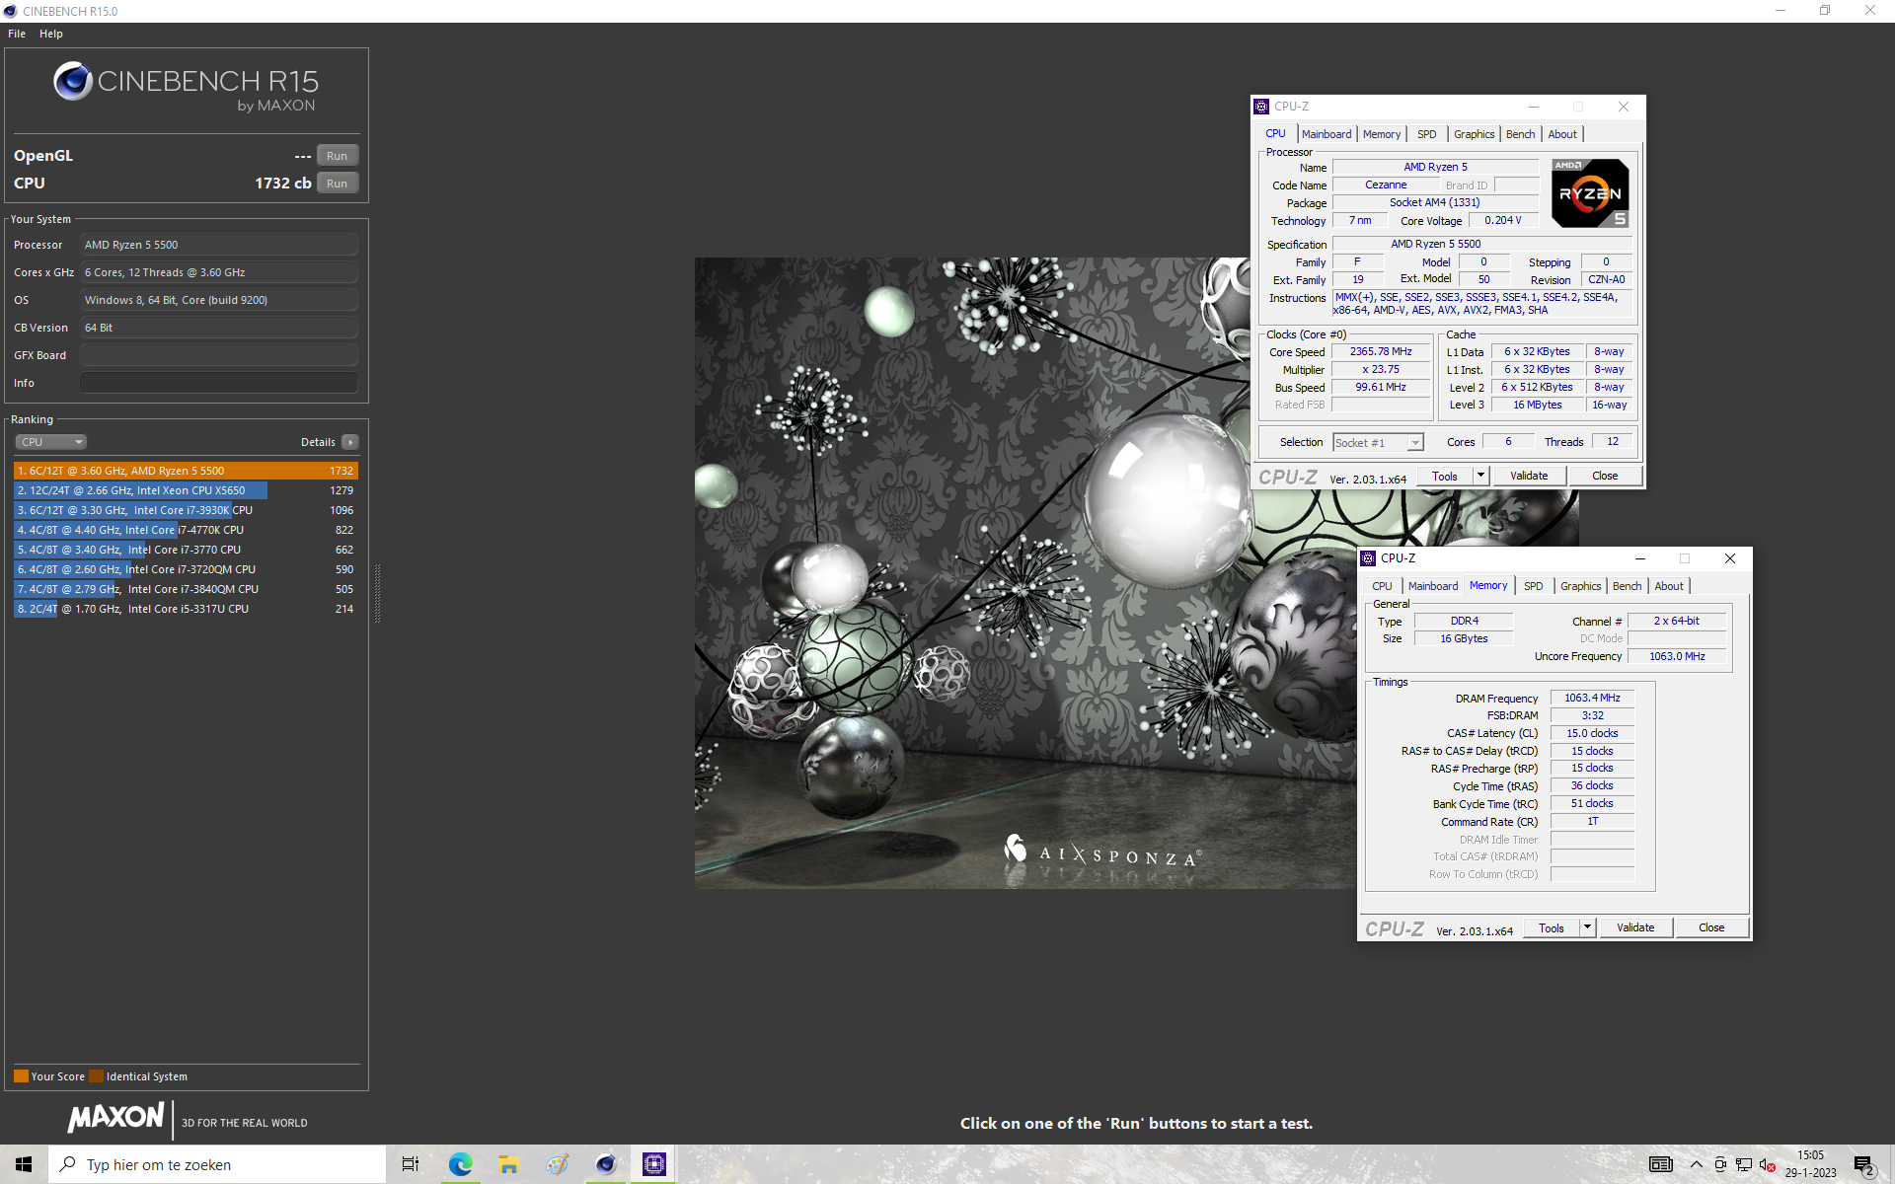
Task: Open the Tools dropdown arrow in the Memory CPU-Z window
Action: click(x=1586, y=927)
